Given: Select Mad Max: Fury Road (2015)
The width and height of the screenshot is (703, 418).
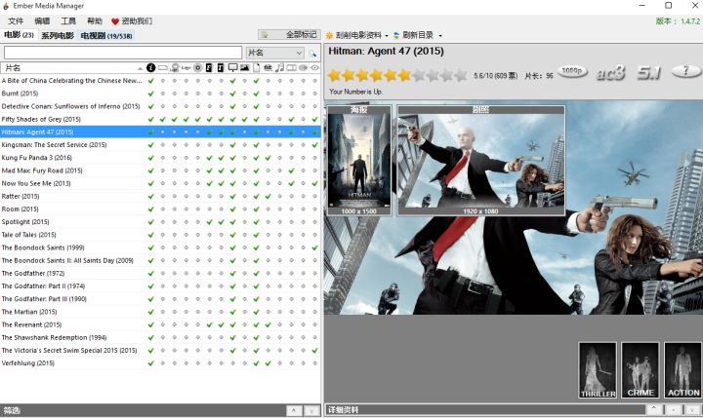Looking at the screenshot, I should tap(160, 171).
